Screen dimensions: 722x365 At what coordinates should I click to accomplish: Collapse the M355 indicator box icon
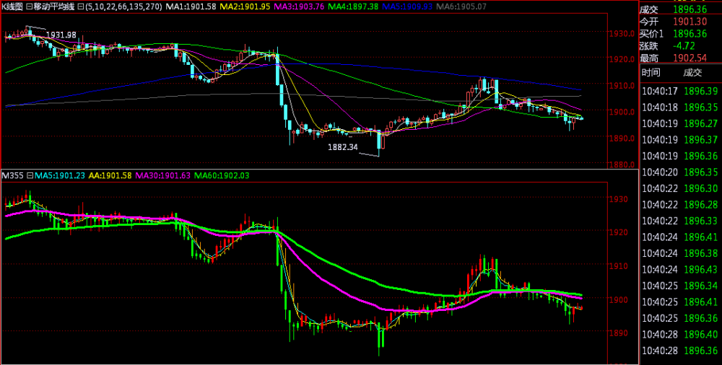[x=30, y=175]
